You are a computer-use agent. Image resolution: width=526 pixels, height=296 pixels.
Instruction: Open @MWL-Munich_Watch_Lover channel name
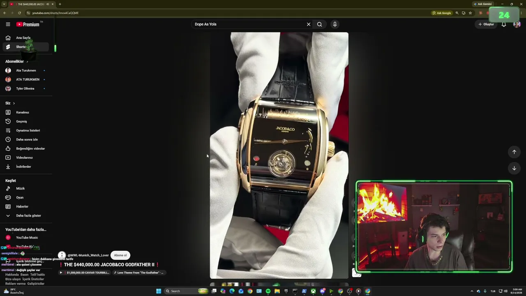pyautogui.click(x=88, y=255)
